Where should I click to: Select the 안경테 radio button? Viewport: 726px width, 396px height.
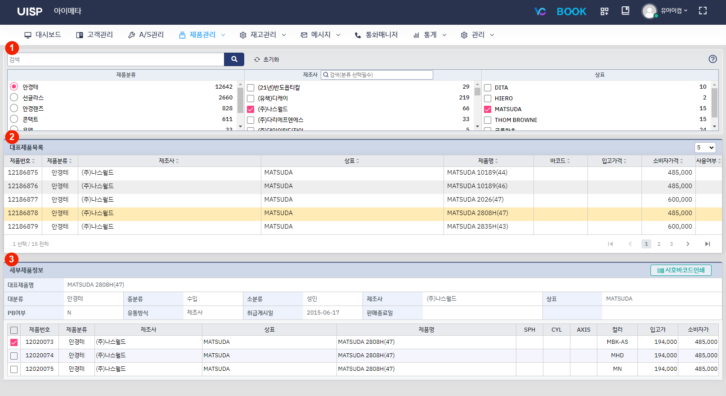tap(14, 86)
